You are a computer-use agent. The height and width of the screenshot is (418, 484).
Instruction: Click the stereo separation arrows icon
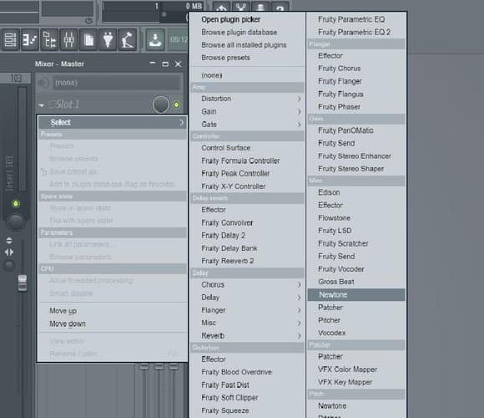9,252
